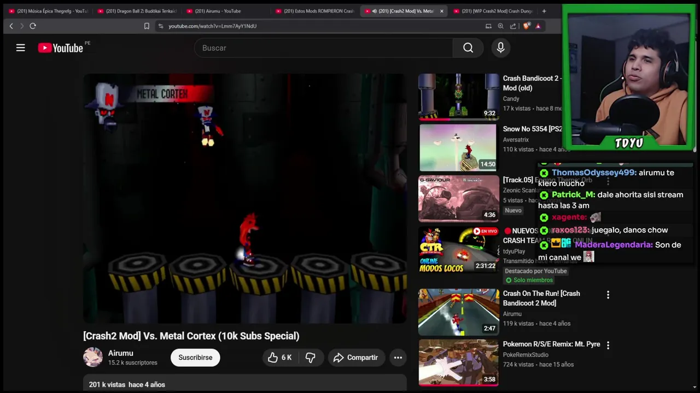
Task: Open the Snow No 5354 14:50 thumbnail
Action: (458, 147)
